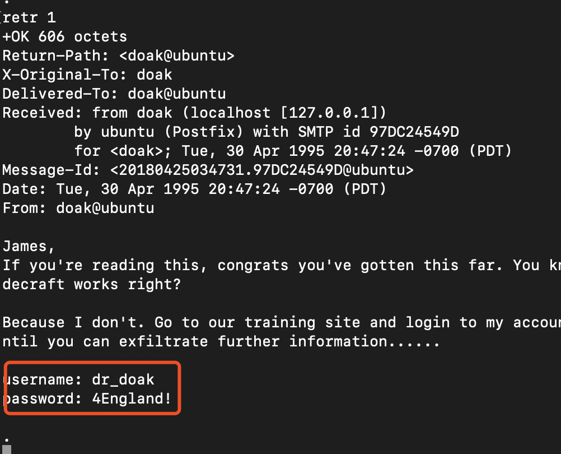Click the Date header line
This screenshot has height=454, width=561.
coord(194,189)
